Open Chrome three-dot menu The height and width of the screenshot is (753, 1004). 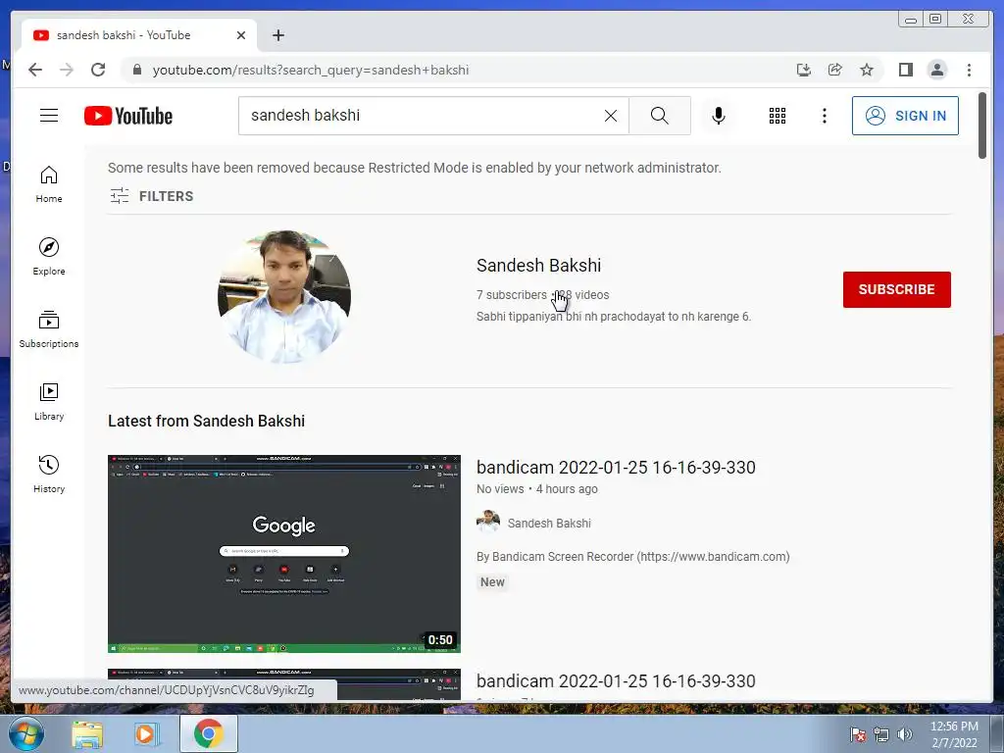(969, 70)
